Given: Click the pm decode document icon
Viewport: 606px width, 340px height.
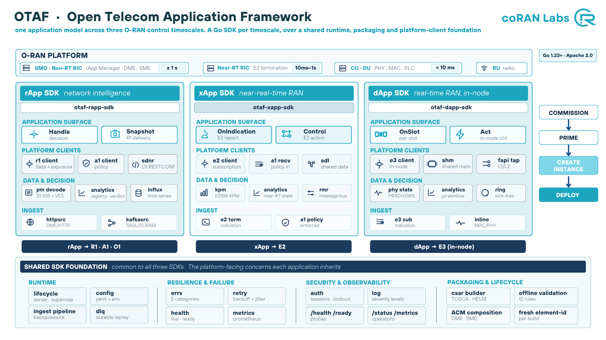Looking at the screenshot, I should (x=29, y=193).
